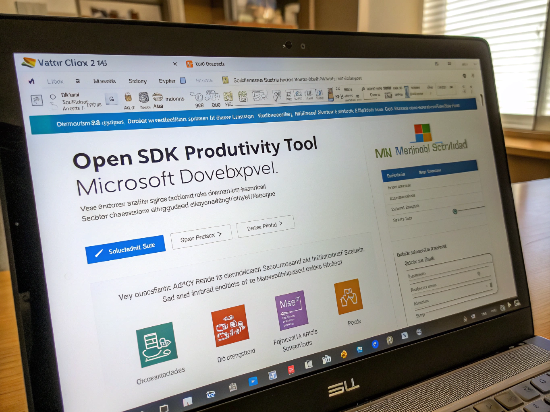Open the 'Libdx' menu

click(x=55, y=81)
